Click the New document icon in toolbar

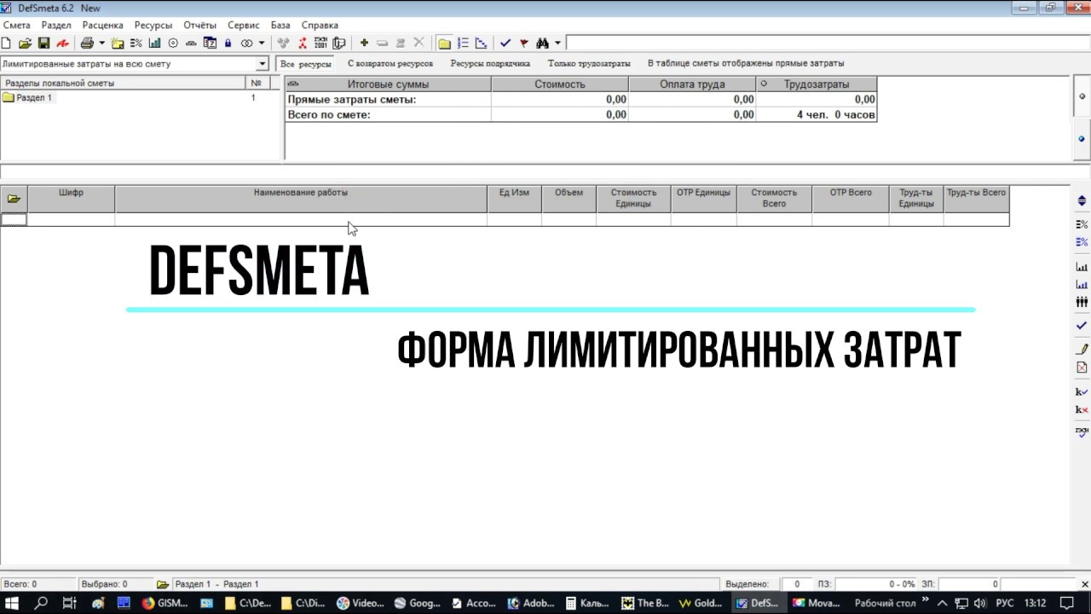click(x=6, y=43)
